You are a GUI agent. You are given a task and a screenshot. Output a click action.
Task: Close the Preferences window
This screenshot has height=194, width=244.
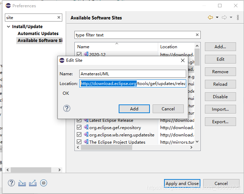(x=236, y=6)
